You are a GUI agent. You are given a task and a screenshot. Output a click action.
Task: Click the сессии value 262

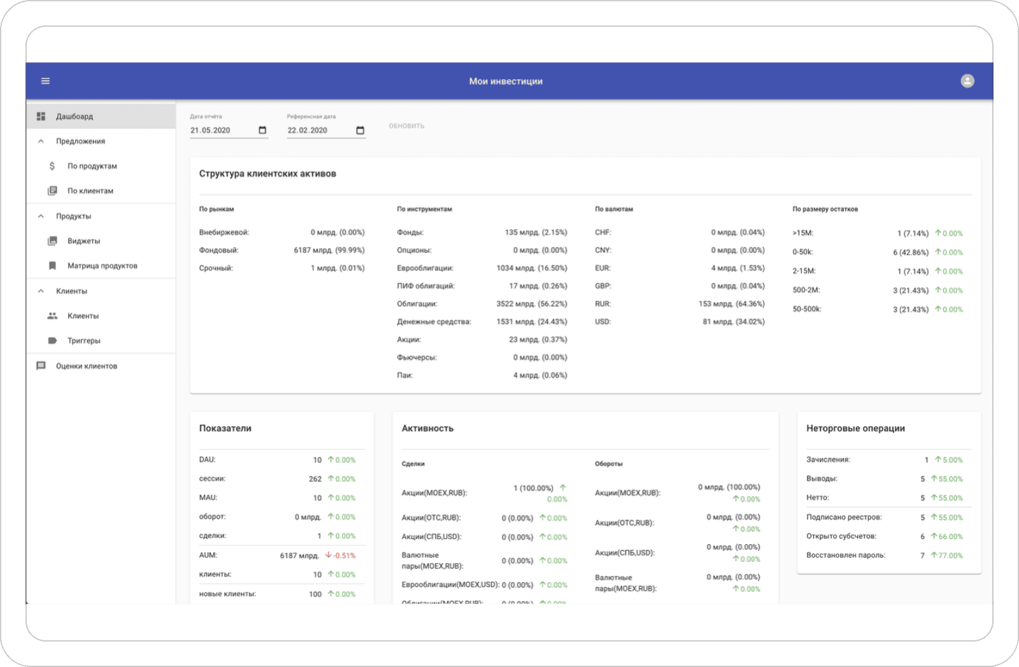(315, 479)
